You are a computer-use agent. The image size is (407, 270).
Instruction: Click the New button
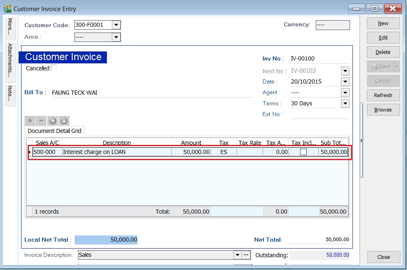[383, 23]
